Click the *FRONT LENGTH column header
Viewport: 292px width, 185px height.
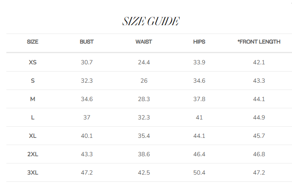259,42
